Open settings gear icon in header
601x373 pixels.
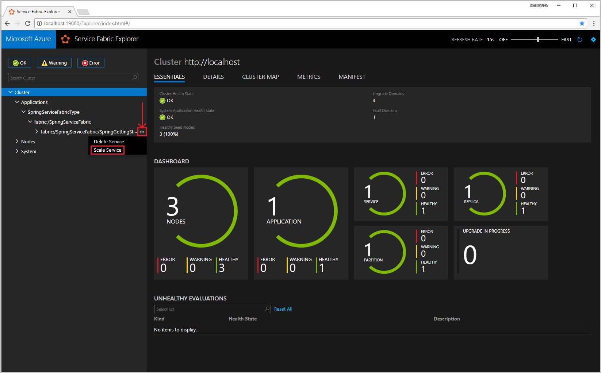(x=593, y=39)
